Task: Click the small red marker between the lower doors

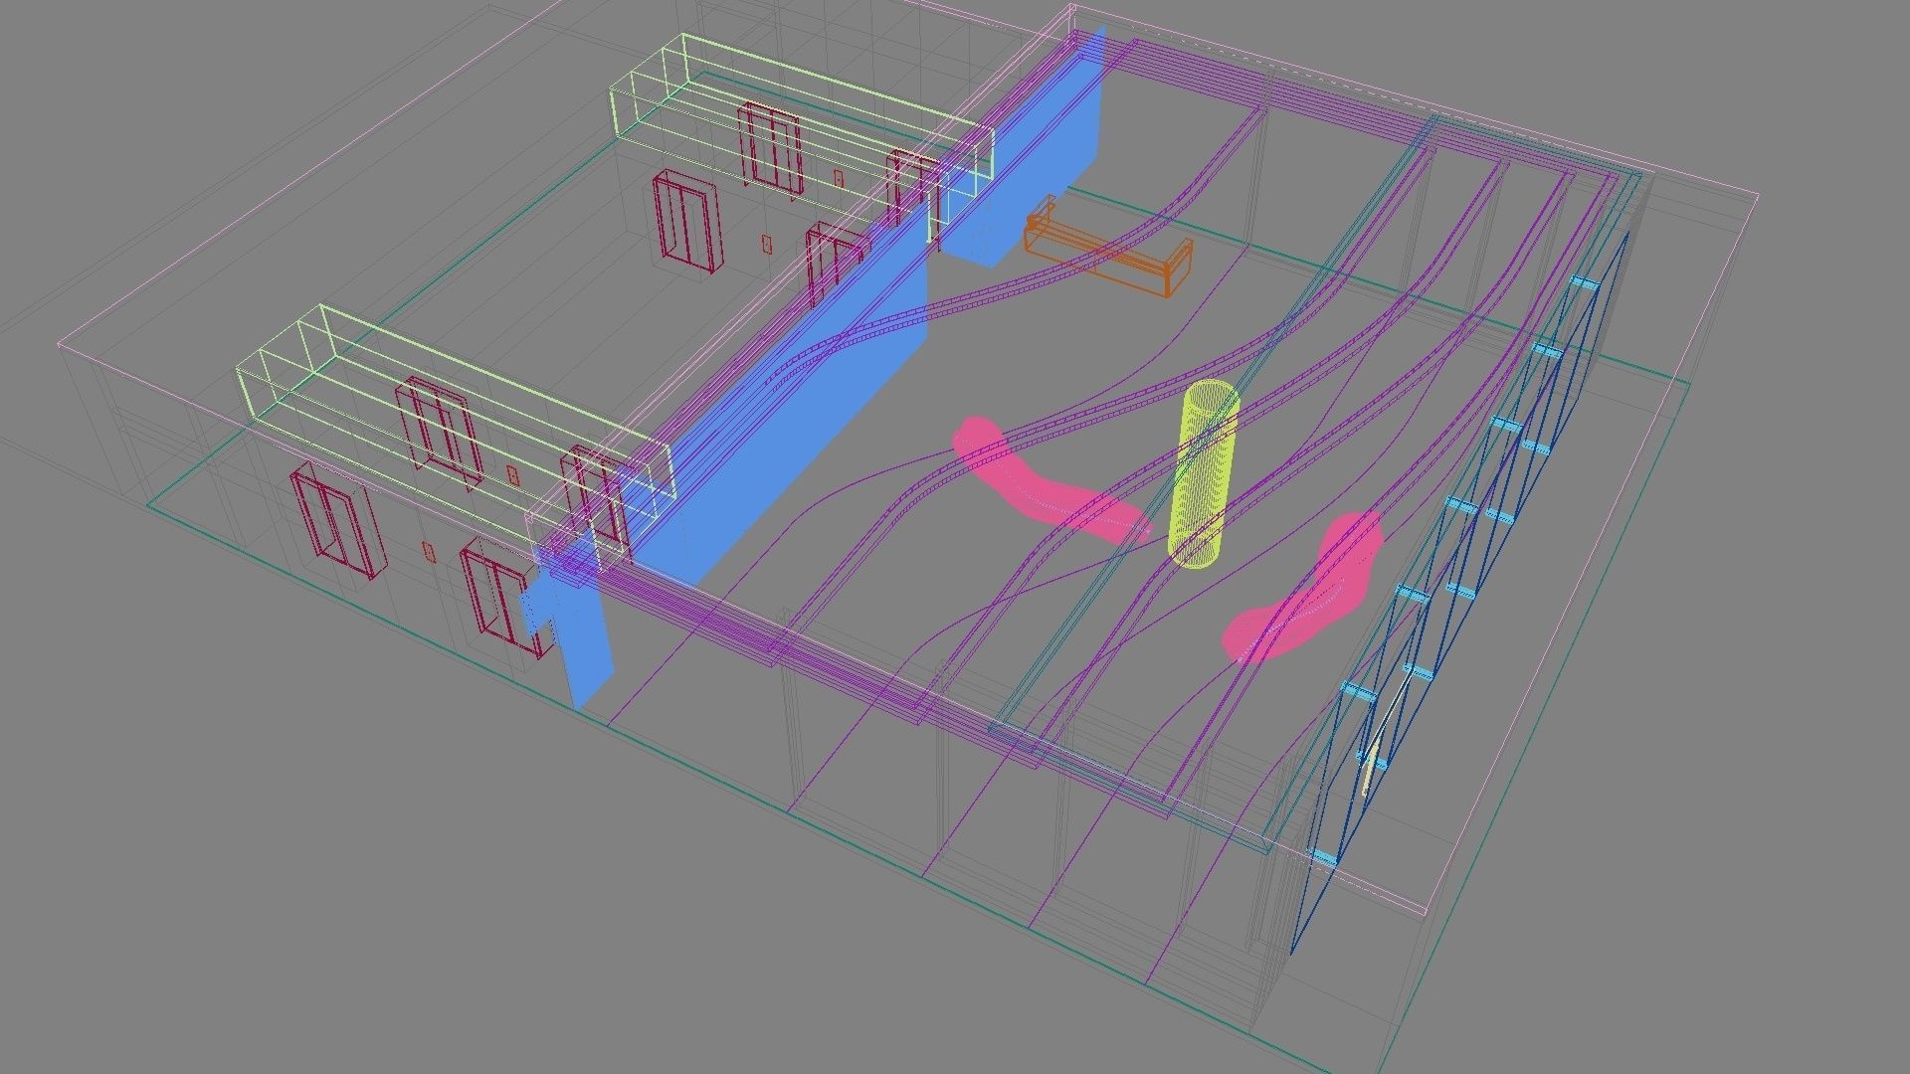Action: (x=429, y=552)
